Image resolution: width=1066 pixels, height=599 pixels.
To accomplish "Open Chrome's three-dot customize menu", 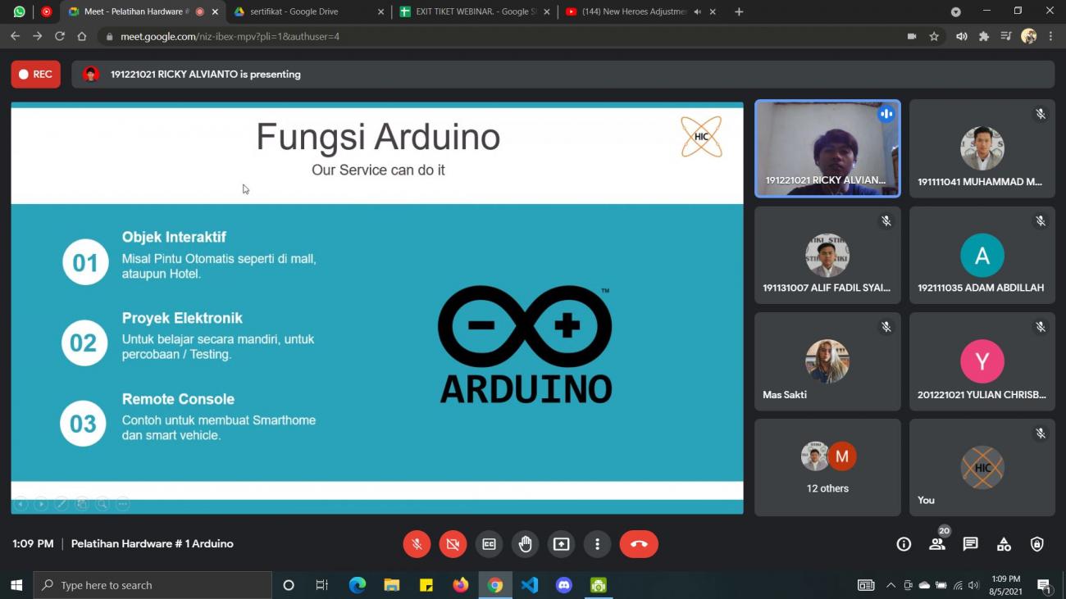I will 1050,36.
